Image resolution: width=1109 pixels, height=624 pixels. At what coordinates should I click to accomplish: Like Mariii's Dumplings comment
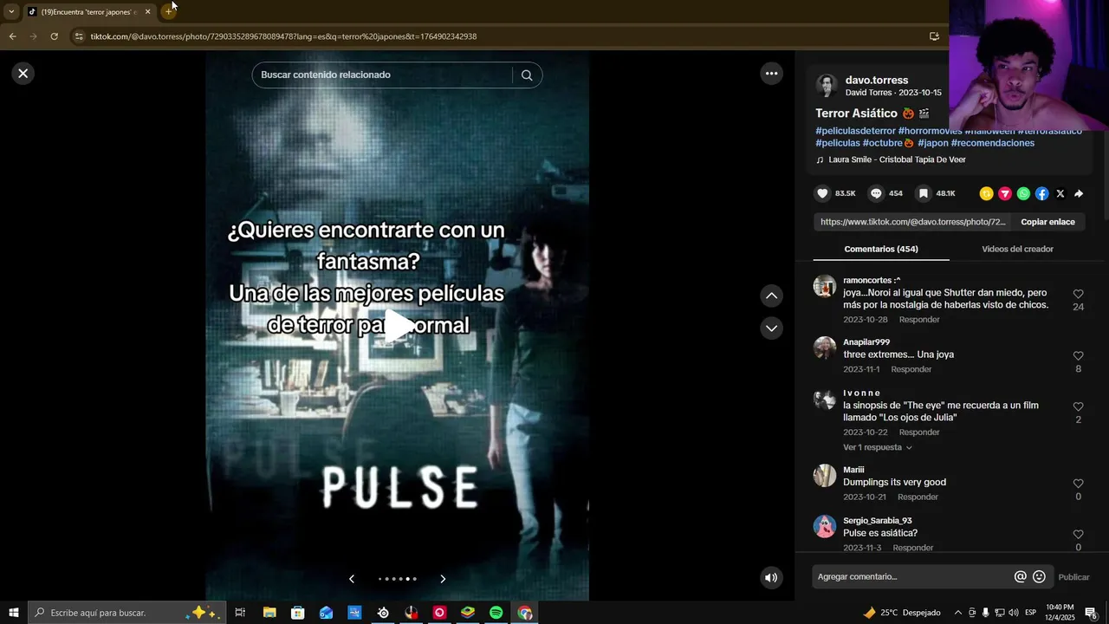click(1078, 484)
